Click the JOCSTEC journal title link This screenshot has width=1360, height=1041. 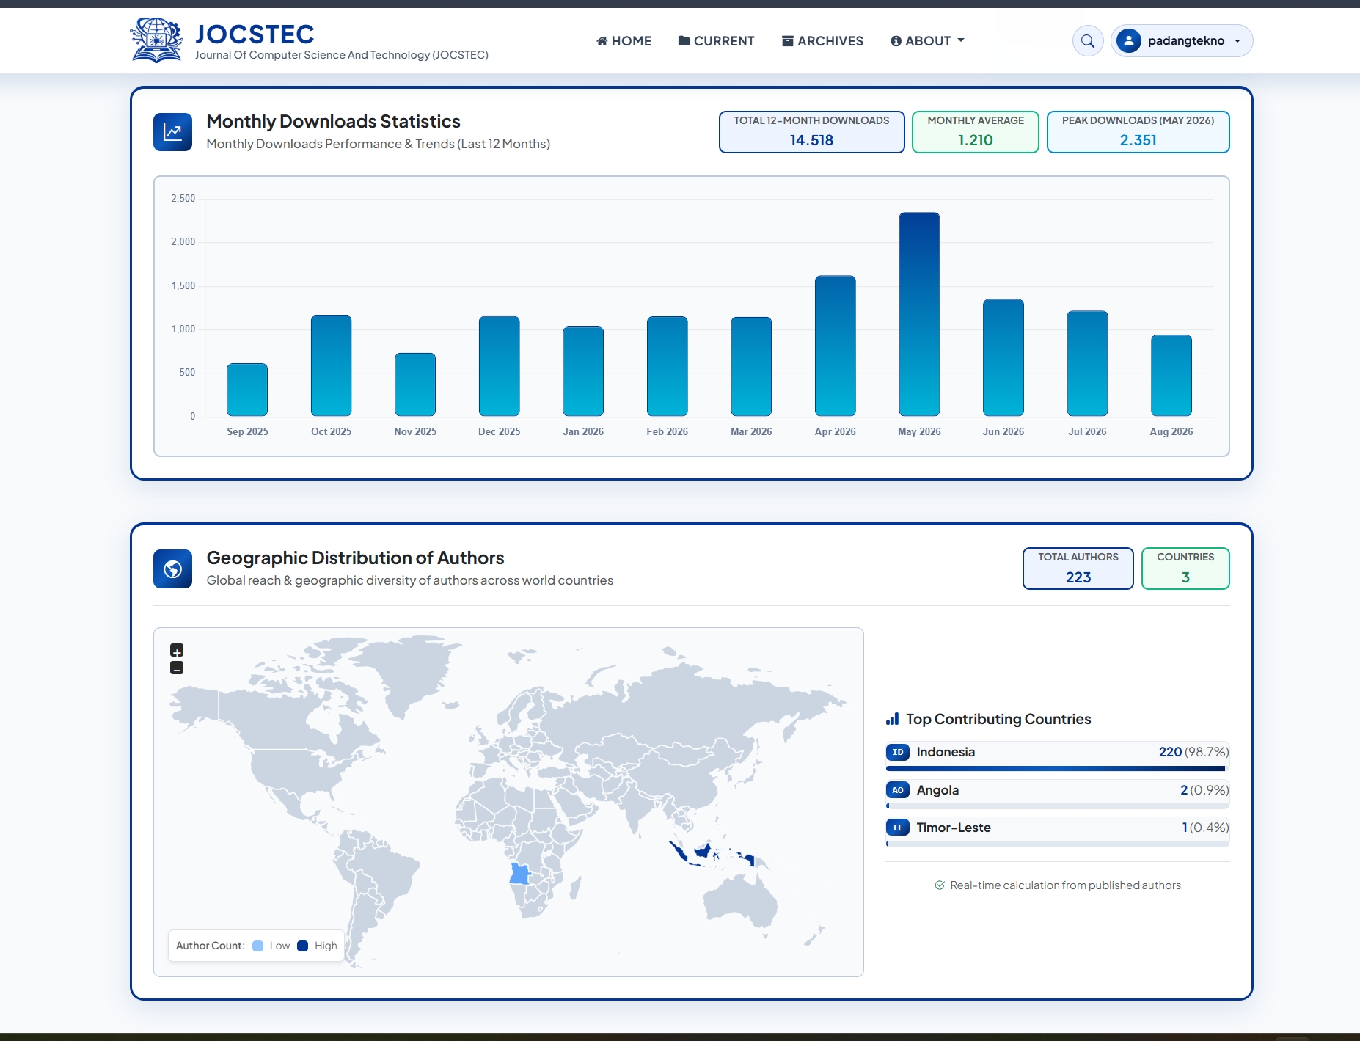pos(255,34)
